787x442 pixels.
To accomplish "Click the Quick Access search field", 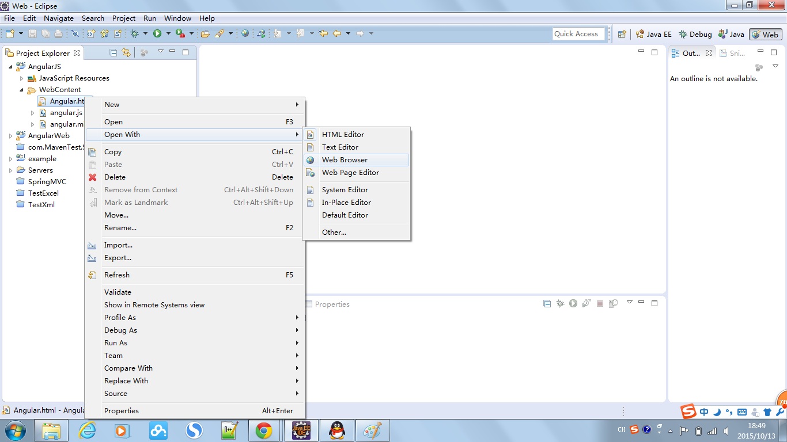I will click(x=578, y=34).
